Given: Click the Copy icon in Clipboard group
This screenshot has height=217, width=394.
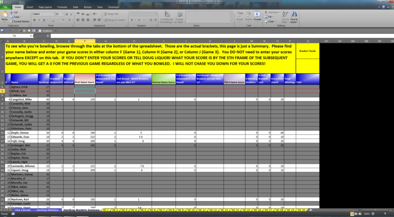Looking at the screenshot, I should coord(11,17).
